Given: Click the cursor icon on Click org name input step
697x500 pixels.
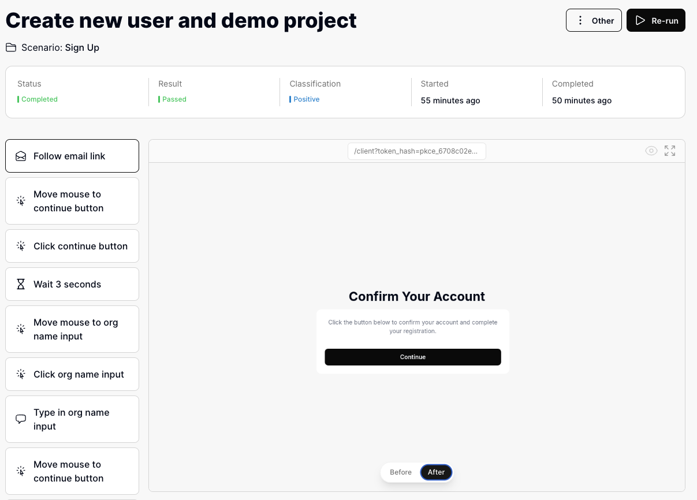Looking at the screenshot, I should click(x=21, y=374).
